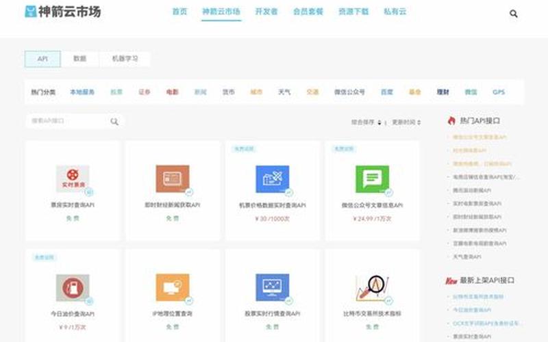Viewport: 548px width, 342px height.
Task: Switch to the 数据 tab
Action: pyautogui.click(x=79, y=59)
